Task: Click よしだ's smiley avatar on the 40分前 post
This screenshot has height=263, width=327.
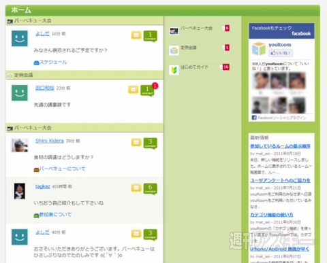Action: click(20, 237)
